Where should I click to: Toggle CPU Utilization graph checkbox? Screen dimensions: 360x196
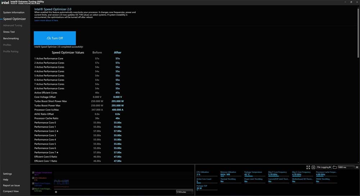point(33,178)
